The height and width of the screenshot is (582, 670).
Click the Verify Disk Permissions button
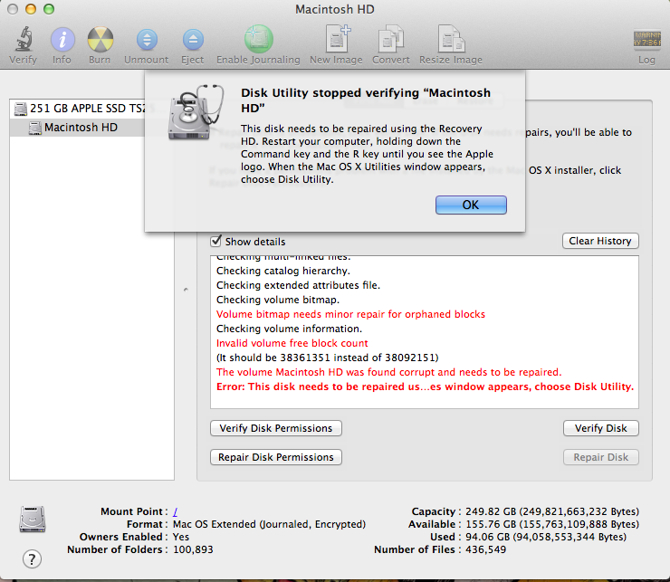click(x=276, y=428)
